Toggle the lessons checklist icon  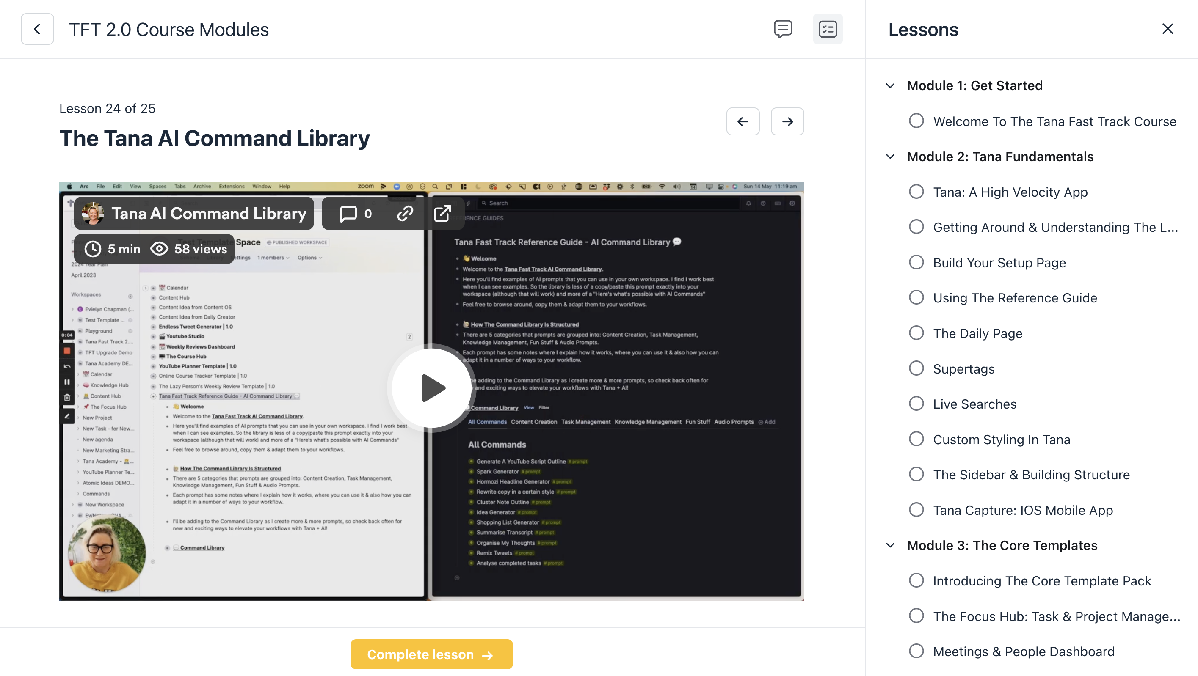[x=827, y=29]
